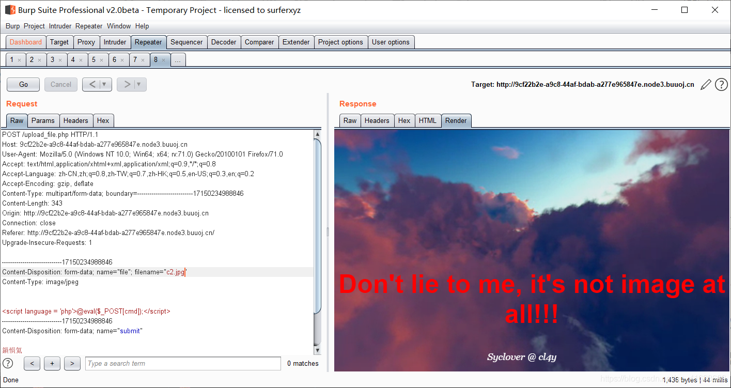The image size is (731, 388).
Task: Select the request Hex tab
Action: 103,120
